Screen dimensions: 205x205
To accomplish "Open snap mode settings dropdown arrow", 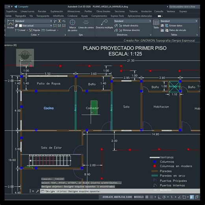I will (155, 197).
